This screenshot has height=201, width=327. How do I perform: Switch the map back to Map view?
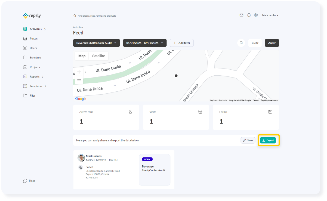click(x=82, y=56)
